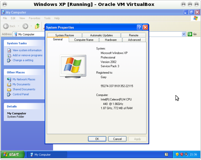Click the Up folder icon in toolbar
This screenshot has height=160, width=201.
pyautogui.click(x=37, y=26)
